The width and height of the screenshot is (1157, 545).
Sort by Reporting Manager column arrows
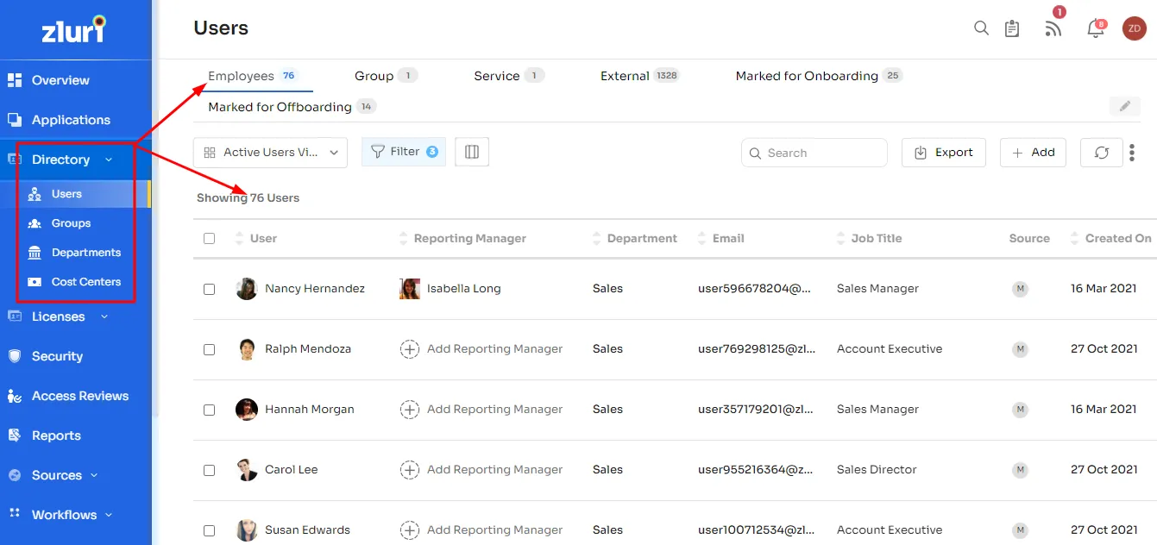tap(403, 239)
